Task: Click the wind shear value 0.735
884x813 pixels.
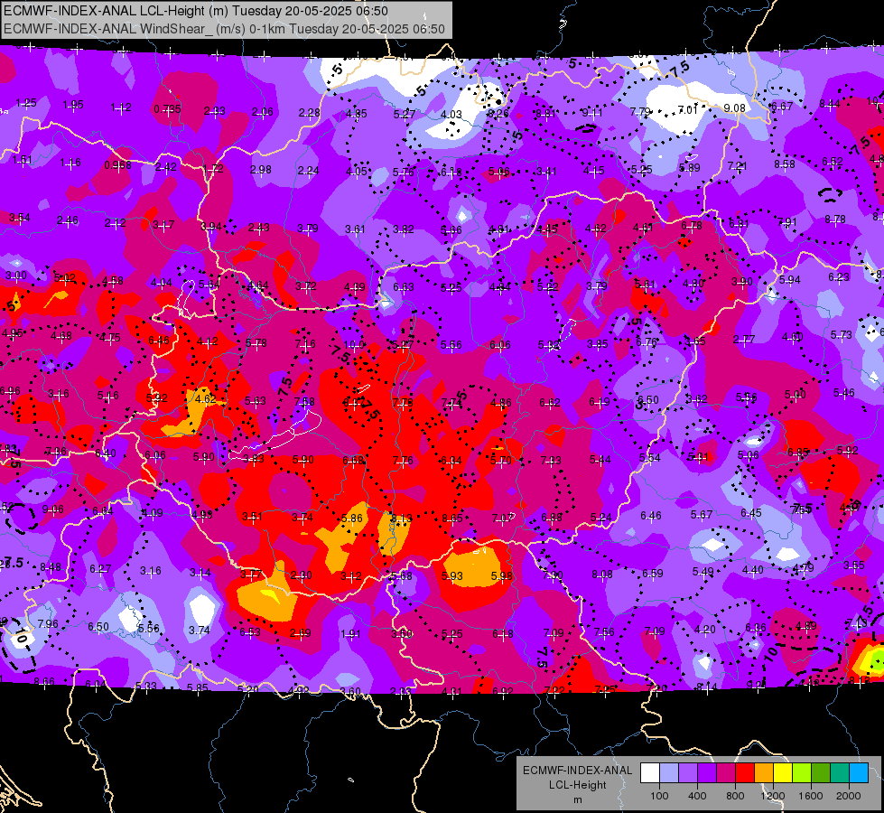Action: (167, 108)
